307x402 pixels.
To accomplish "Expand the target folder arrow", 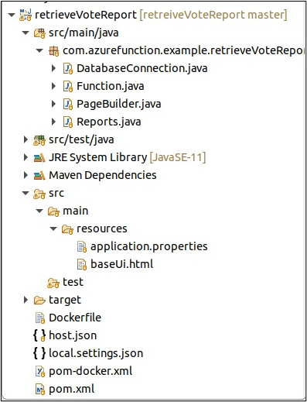I will pos(26,300).
